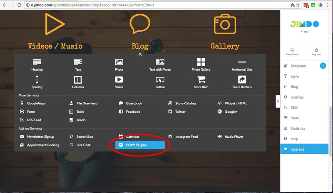Add Appointment Booking add-on
The width and height of the screenshot is (333, 193).
(40, 145)
